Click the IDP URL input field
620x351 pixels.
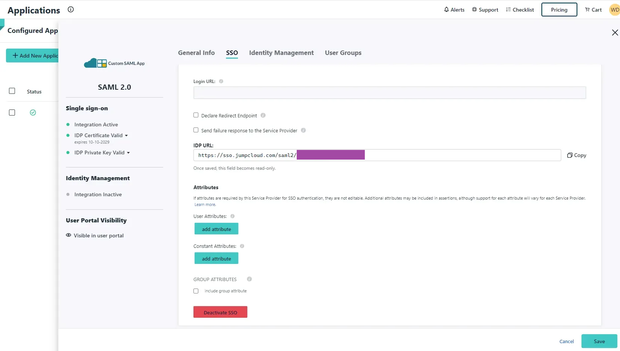pos(377,155)
